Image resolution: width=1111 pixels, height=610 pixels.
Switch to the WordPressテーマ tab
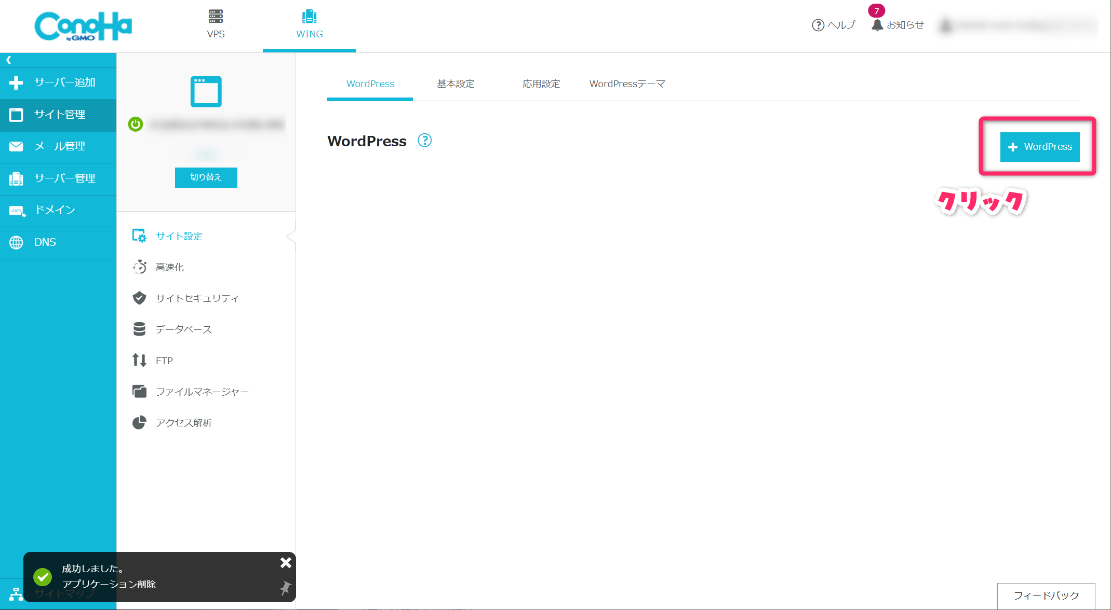pyautogui.click(x=627, y=84)
